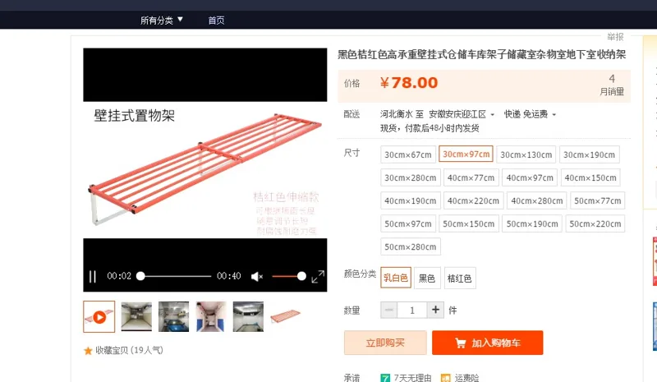Select the video play thumbnail
The width and height of the screenshot is (657, 382).
click(99, 316)
